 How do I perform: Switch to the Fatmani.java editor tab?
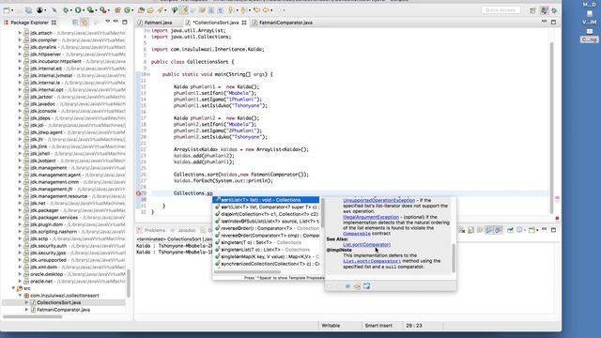[158, 23]
